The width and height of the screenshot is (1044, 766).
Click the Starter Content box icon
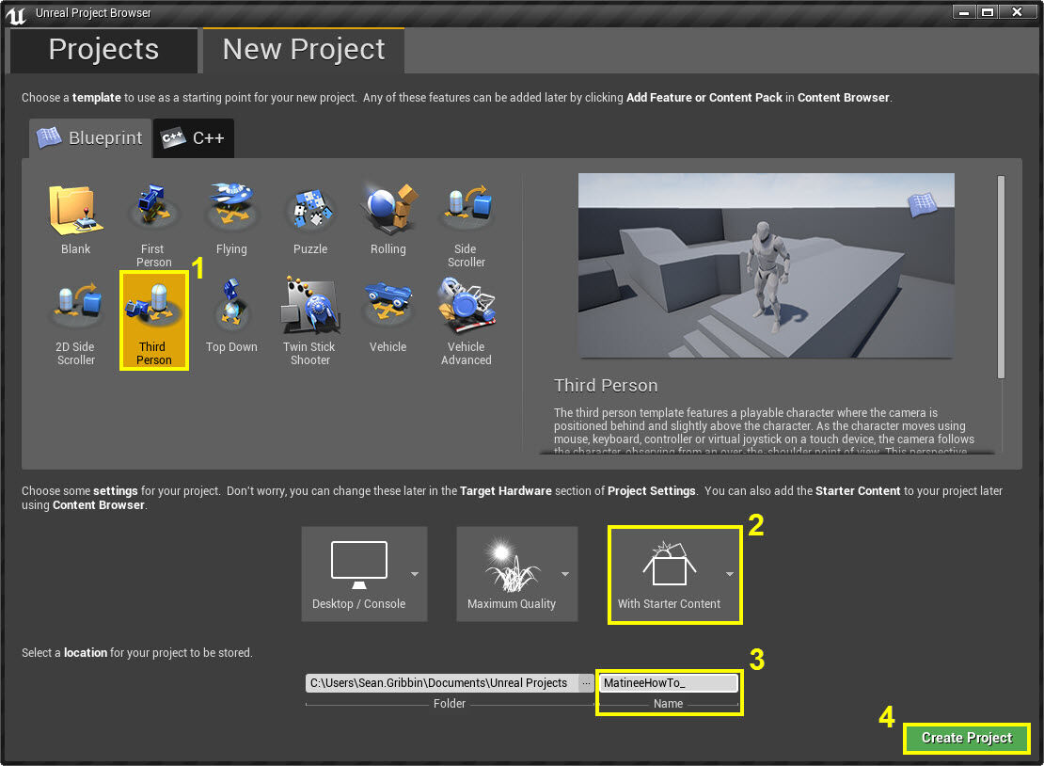pos(669,564)
